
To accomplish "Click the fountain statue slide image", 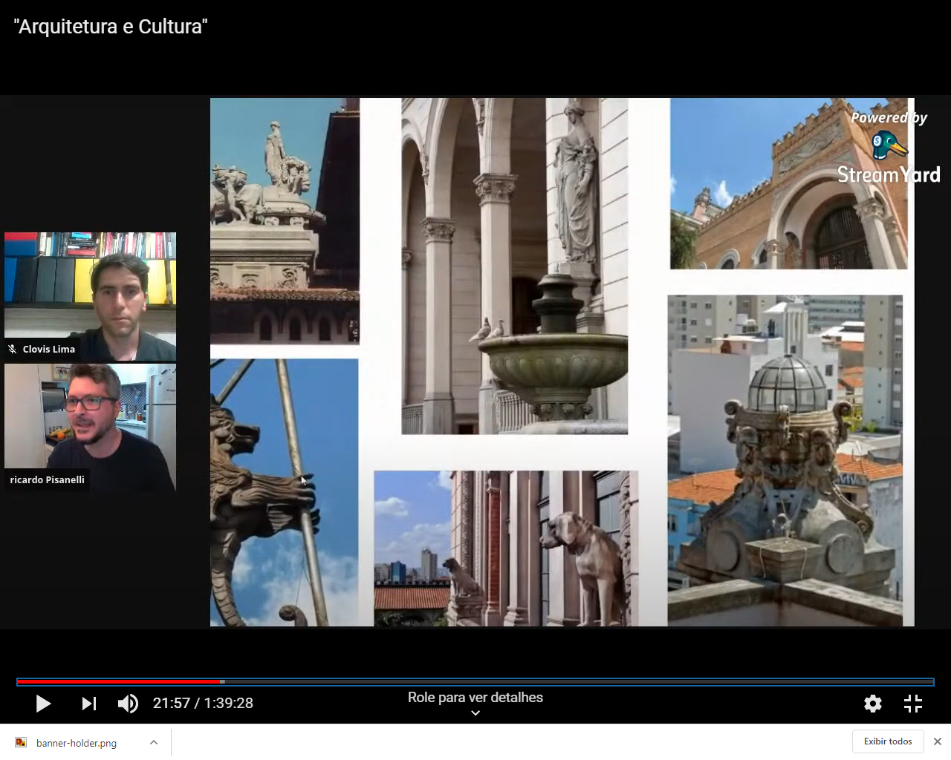I will [x=514, y=266].
